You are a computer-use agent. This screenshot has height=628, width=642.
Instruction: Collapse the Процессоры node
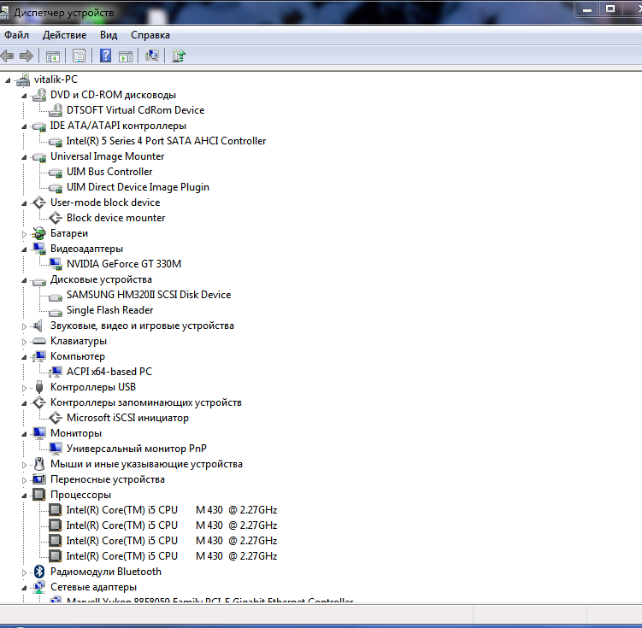[24, 496]
